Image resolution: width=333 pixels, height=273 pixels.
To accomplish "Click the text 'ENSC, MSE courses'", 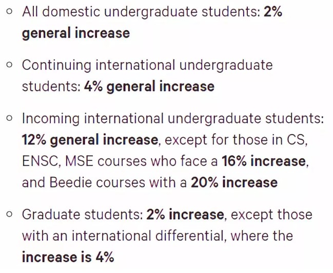I will pos(84,161).
